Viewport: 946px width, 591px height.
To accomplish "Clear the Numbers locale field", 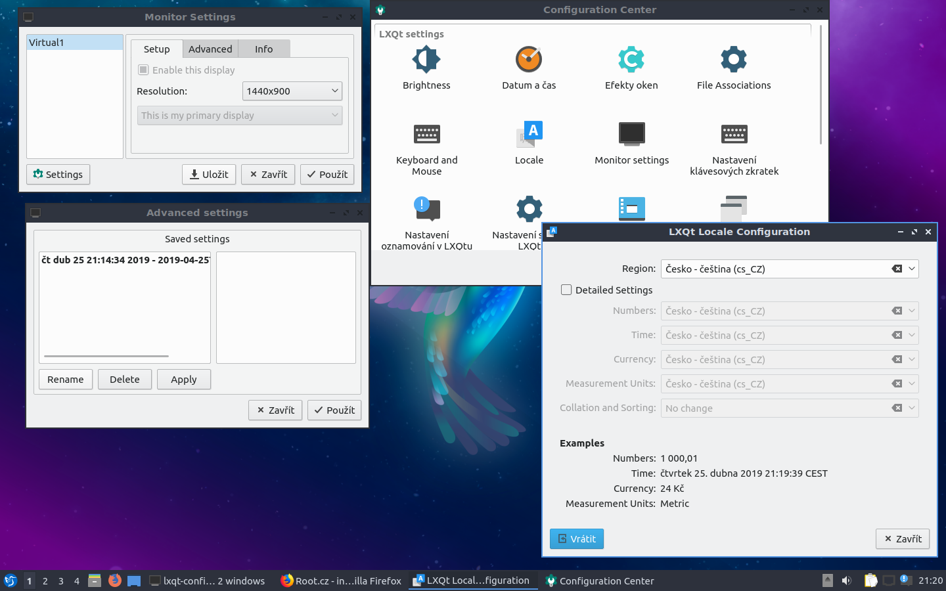I will [897, 311].
